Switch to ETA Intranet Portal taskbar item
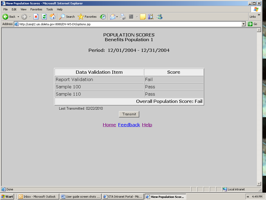Screen dimensions: 266x200 coord(123,197)
